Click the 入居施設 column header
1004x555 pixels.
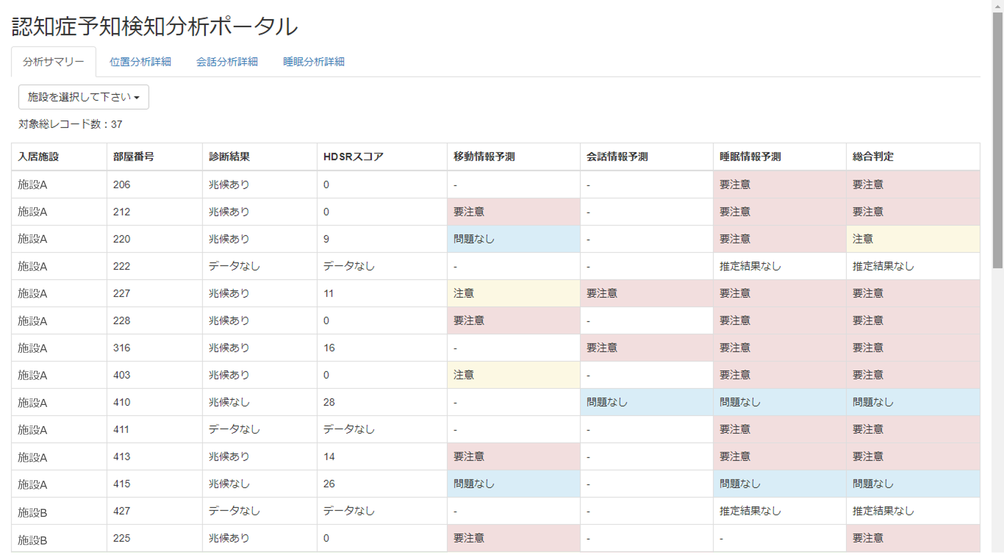pos(38,157)
